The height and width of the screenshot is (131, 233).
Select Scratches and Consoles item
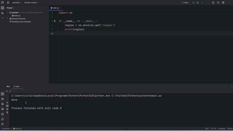20,22
